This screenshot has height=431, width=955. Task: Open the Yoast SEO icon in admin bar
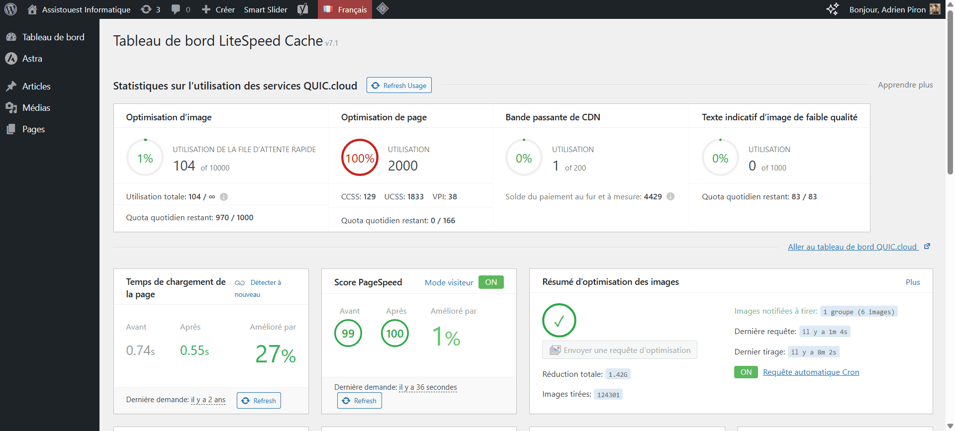(x=302, y=9)
